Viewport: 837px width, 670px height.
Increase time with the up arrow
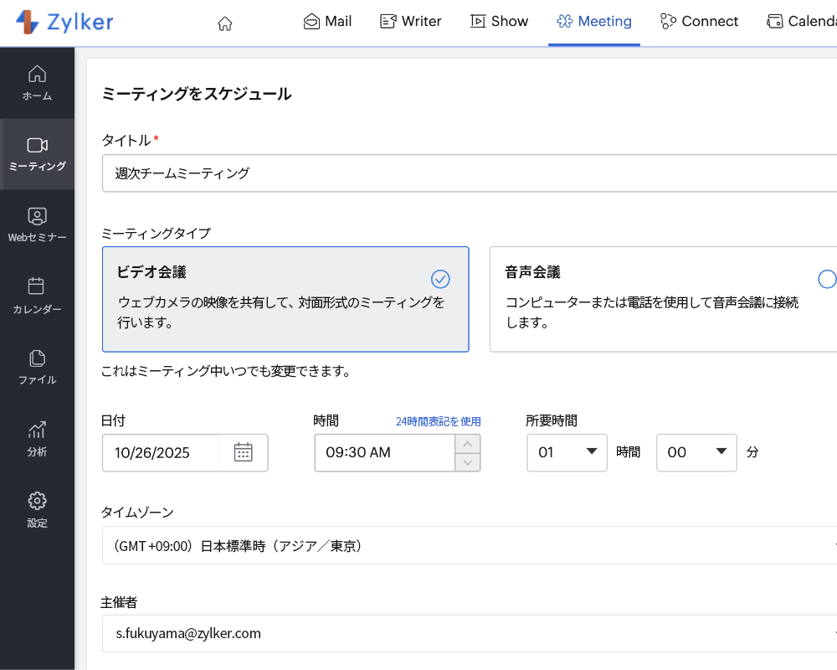[468, 444]
